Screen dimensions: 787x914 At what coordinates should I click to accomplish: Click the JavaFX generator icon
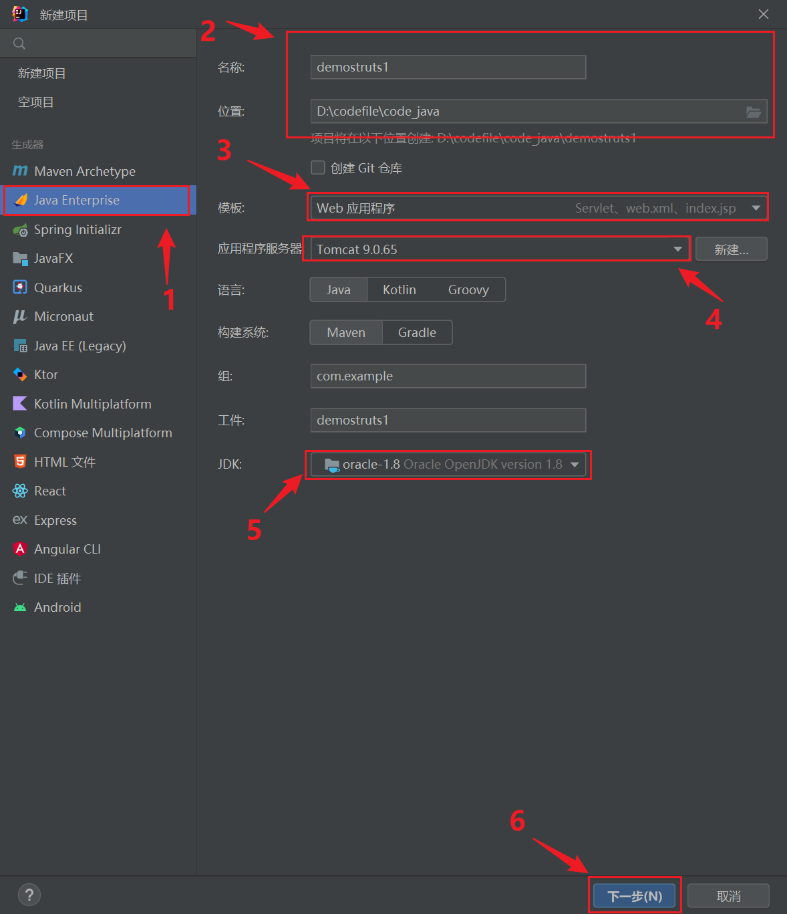coord(20,258)
